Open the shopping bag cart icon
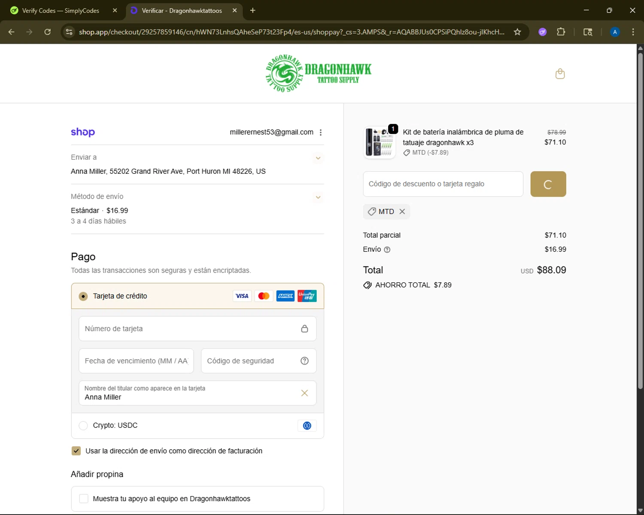 tap(560, 74)
